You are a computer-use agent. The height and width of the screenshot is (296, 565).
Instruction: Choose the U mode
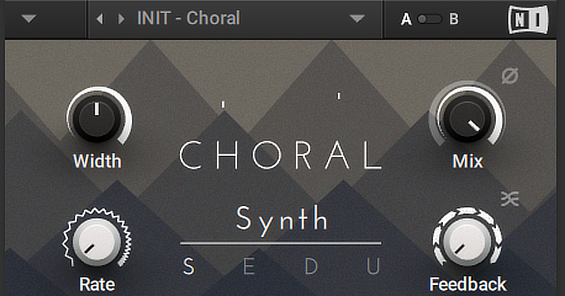click(x=373, y=267)
